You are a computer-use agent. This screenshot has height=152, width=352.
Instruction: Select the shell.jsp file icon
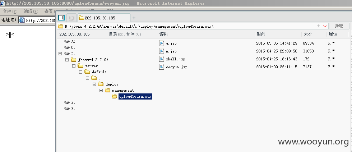tap(162, 59)
